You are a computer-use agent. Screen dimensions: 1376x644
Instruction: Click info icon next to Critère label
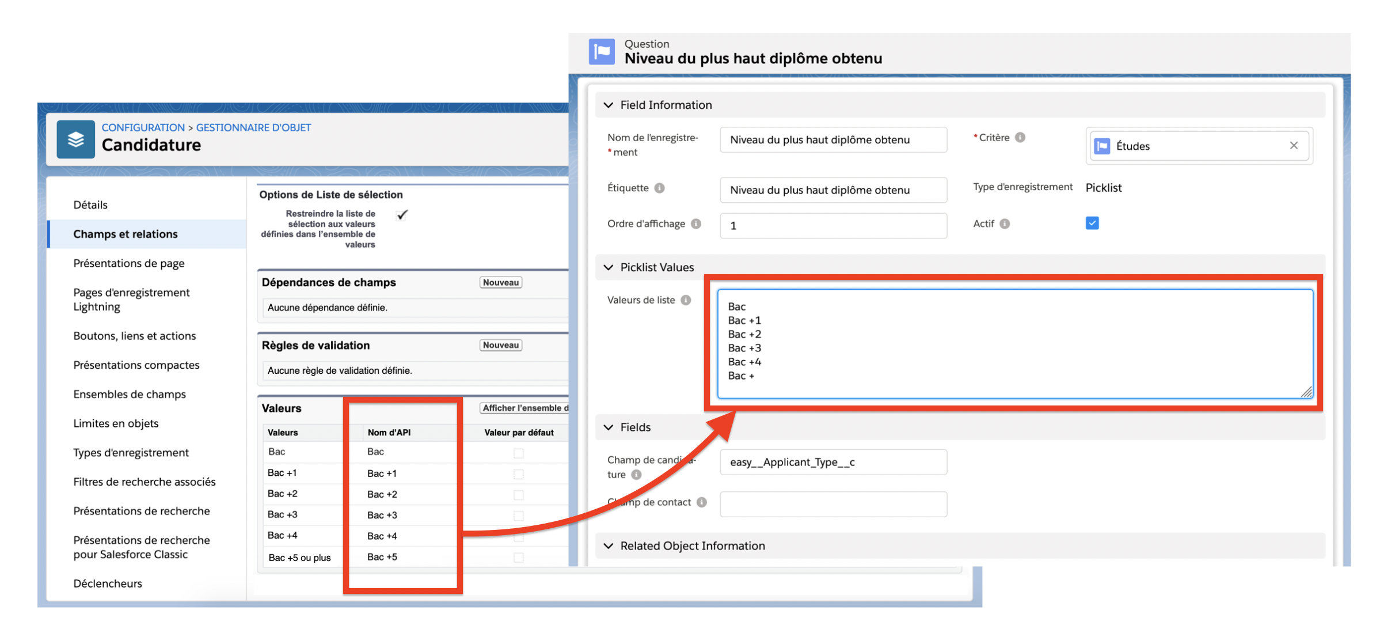(x=1020, y=137)
